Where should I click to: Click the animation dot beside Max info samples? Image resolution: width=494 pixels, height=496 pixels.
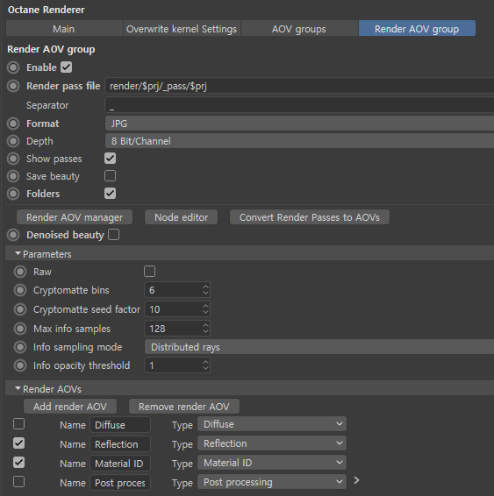(20, 329)
